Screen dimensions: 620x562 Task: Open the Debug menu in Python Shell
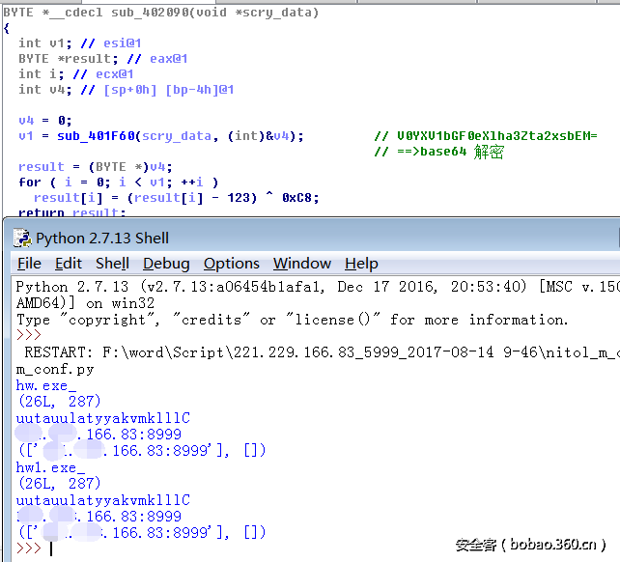(166, 264)
